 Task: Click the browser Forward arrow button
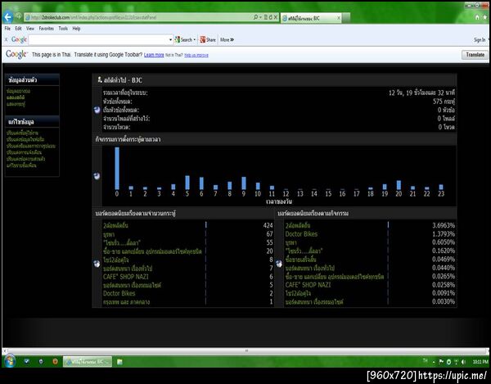tap(18, 16)
